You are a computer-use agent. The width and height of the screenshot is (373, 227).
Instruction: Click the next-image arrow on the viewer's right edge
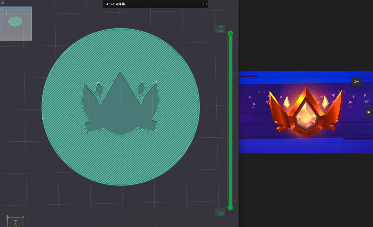[369, 112]
